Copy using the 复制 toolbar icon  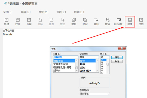pos(74,22)
